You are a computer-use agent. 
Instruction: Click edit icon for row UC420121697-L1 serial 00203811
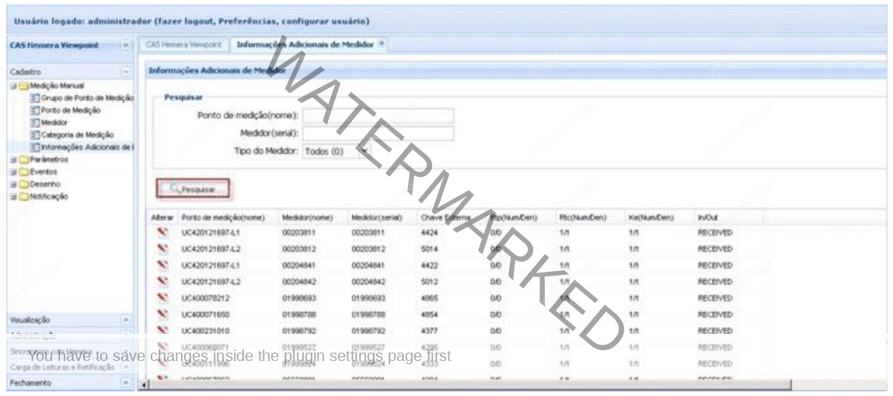pyautogui.click(x=164, y=232)
